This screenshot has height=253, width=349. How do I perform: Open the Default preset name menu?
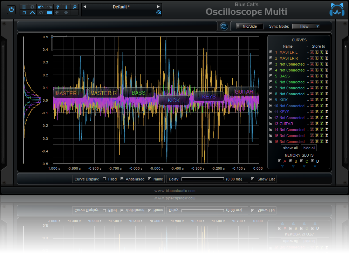click(121, 7)
